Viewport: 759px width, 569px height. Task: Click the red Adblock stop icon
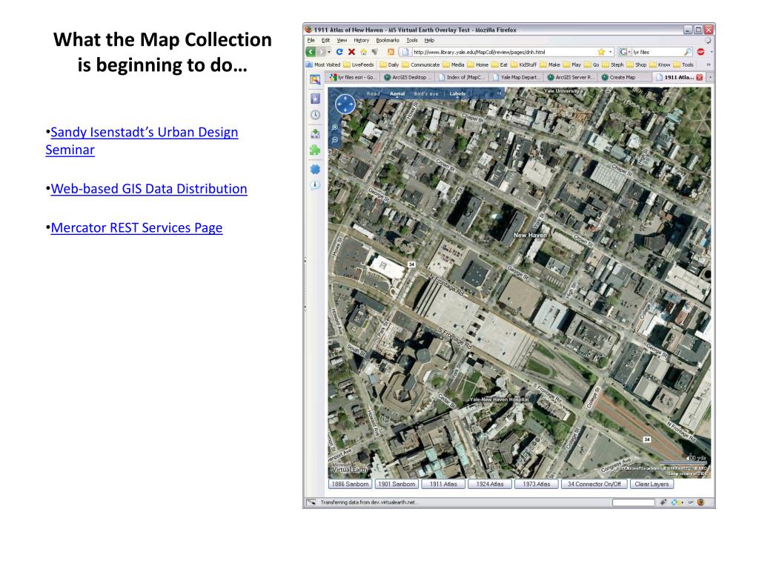[700, 52]
